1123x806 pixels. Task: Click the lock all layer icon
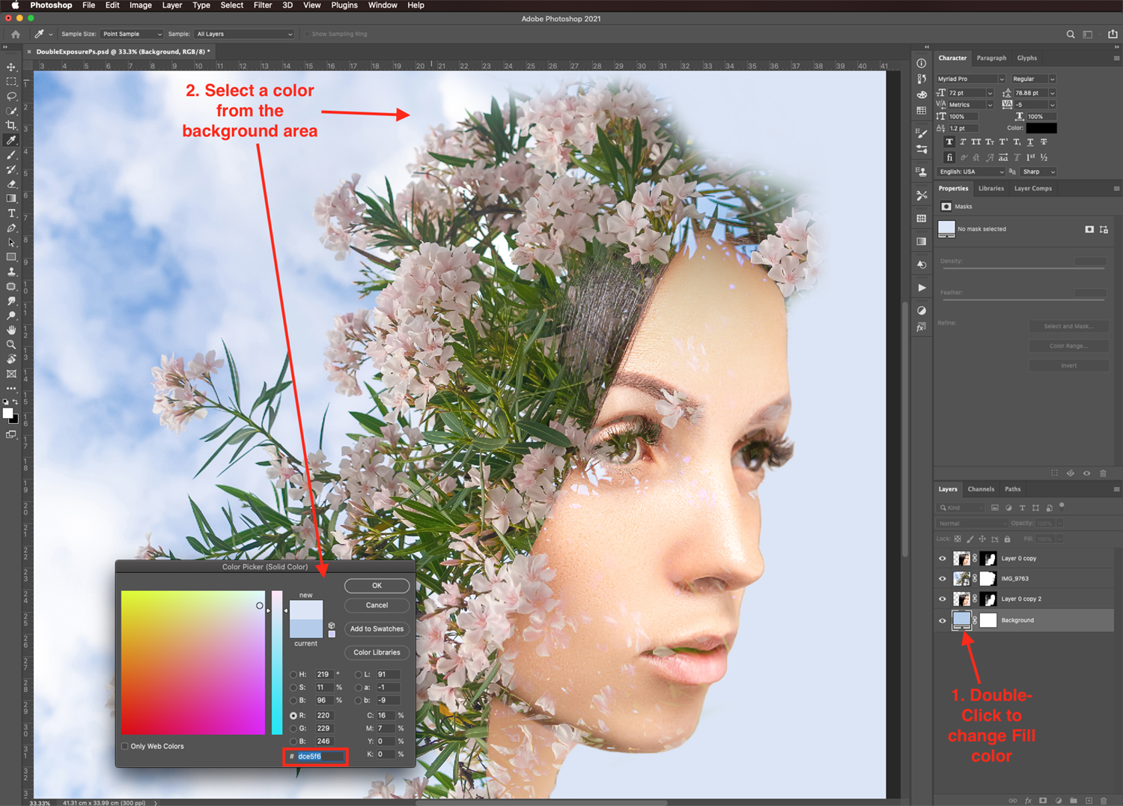(x=1007, y=539)
